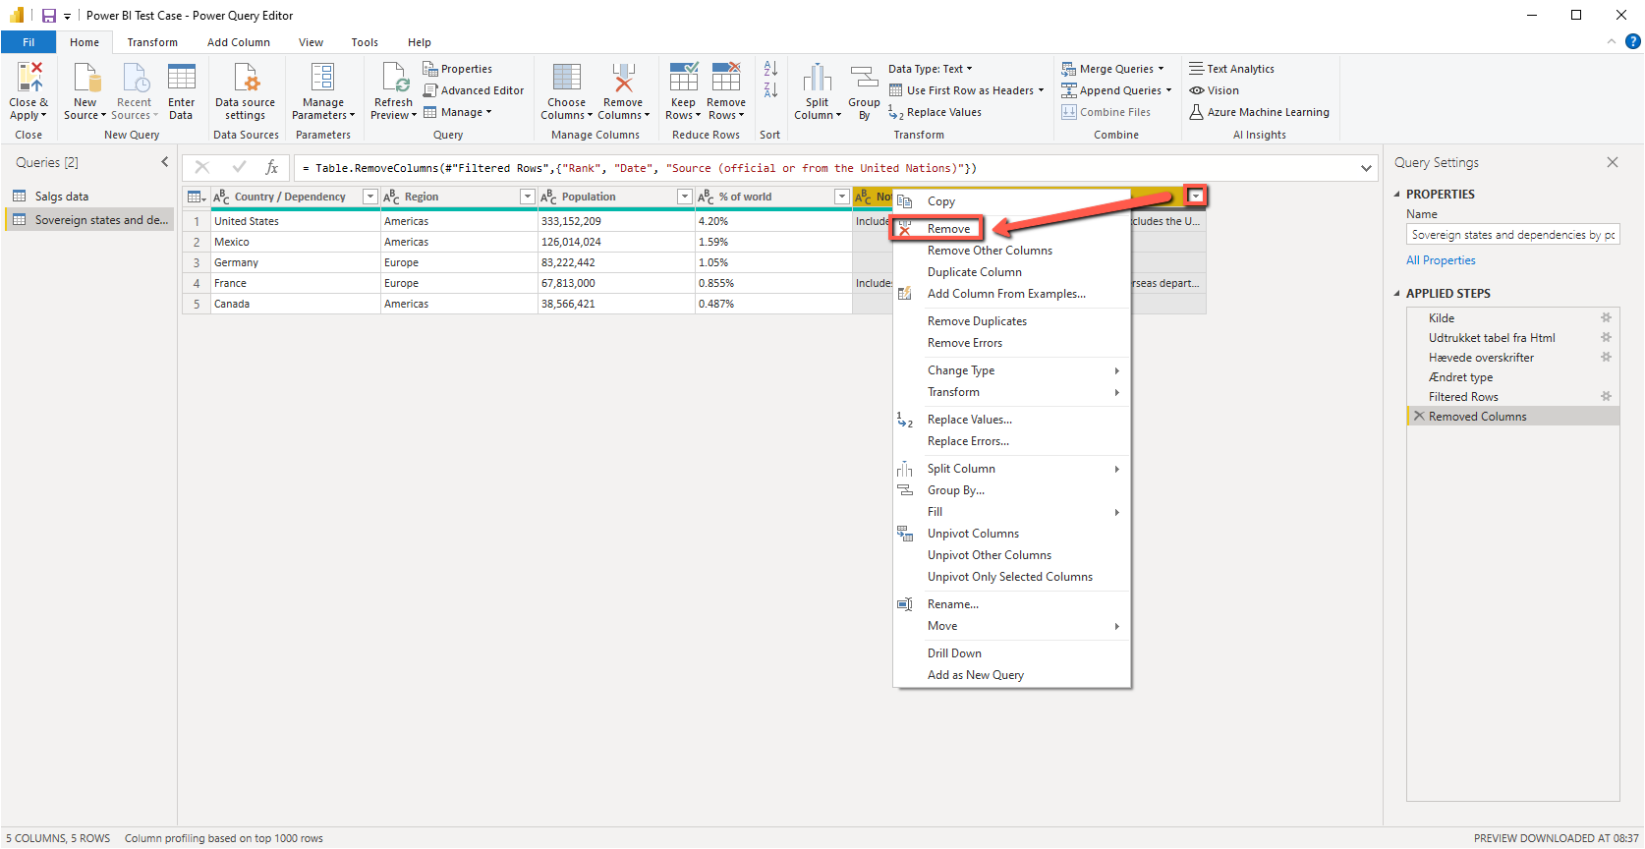This screenshot has width=1645, height=849.
Task: Open filter dropdown for Country / Dependency column
Action: click(x=370, y=197)
